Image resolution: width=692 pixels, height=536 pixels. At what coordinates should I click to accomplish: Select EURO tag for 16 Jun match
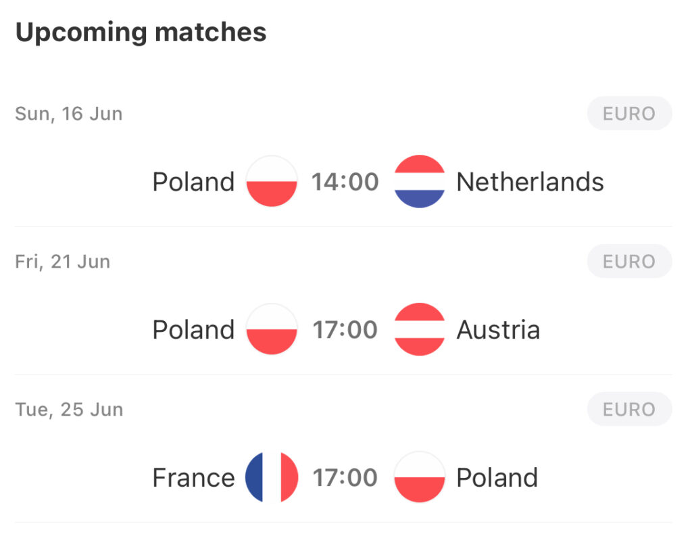tap(629, 114)
